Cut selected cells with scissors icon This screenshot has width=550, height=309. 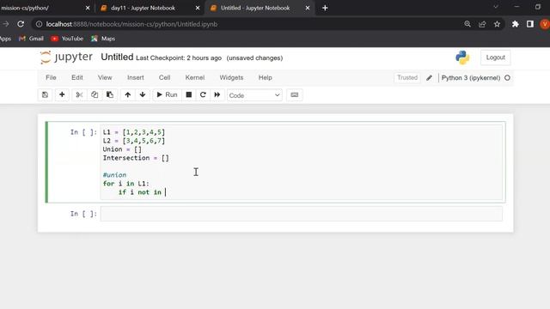click(x=79, y=95)
